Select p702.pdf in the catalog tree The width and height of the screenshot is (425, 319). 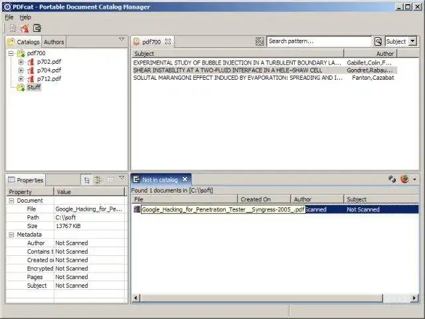tap(49, 62)
